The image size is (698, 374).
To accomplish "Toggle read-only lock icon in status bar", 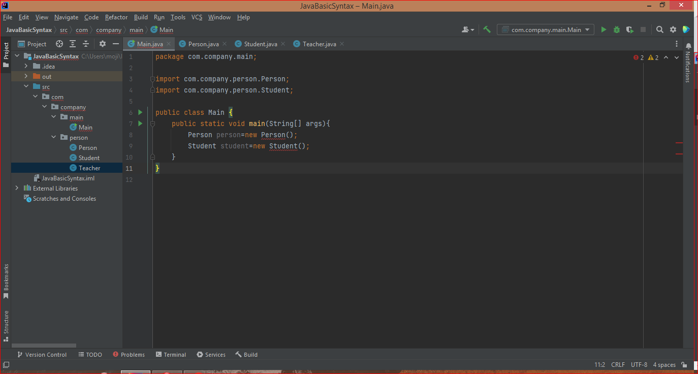I will point(684,365).
